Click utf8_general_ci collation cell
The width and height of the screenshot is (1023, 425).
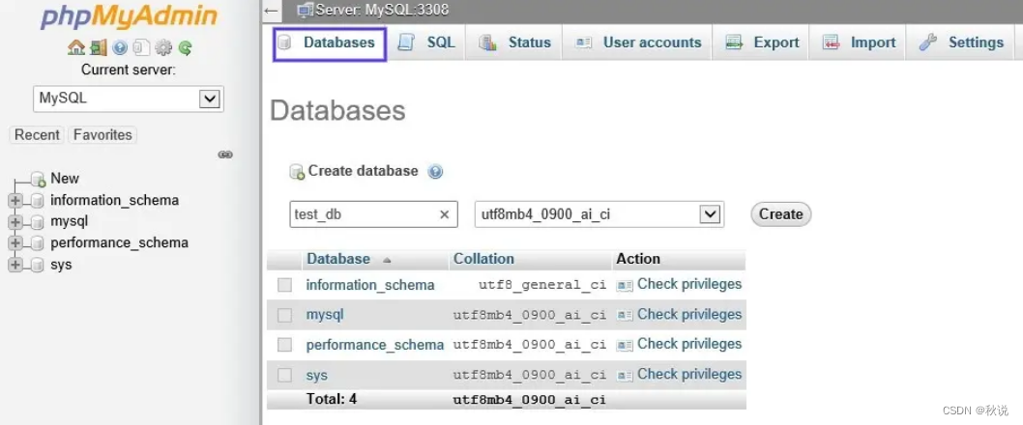point(542,285)
